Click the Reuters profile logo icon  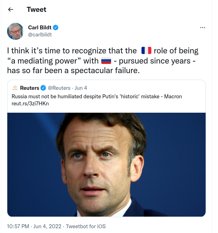(15, 88)
